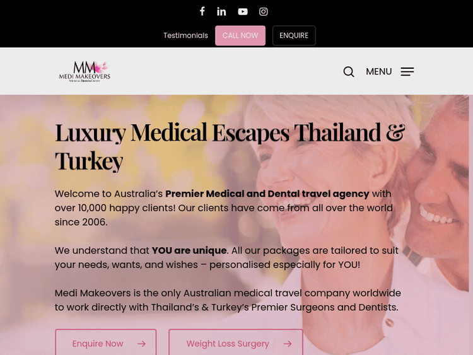Select the Enquire Now button text
The height and width of the screenshot is (355, 473).
tap(97, 344)
